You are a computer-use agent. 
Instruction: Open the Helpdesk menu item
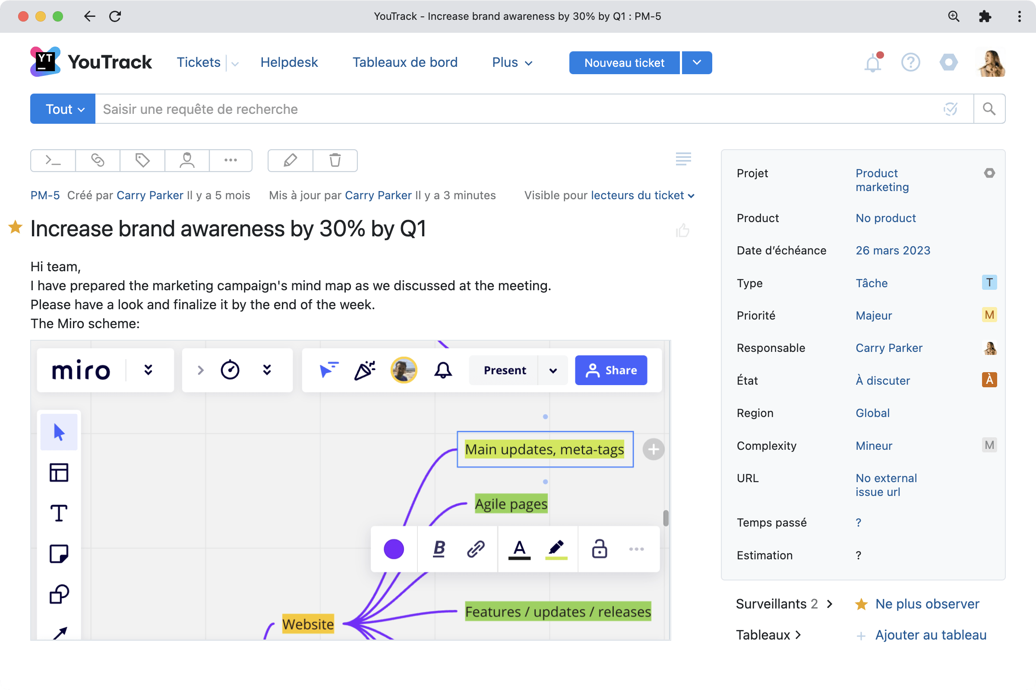(289, 63)
